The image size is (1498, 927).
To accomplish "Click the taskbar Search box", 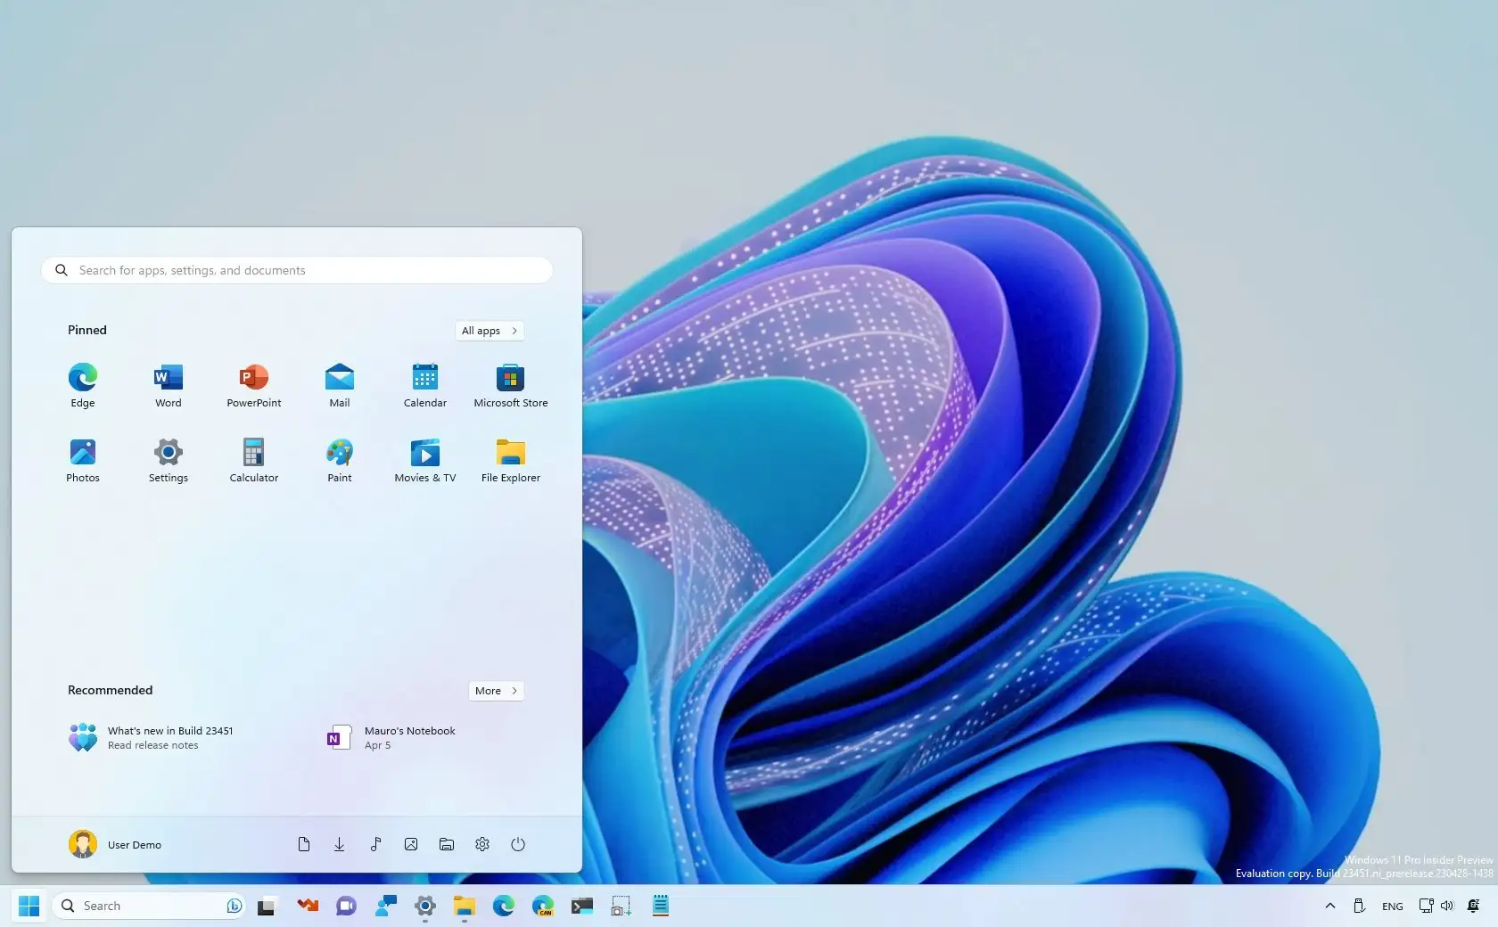I will pyautogui.click(x=147, y=906).
